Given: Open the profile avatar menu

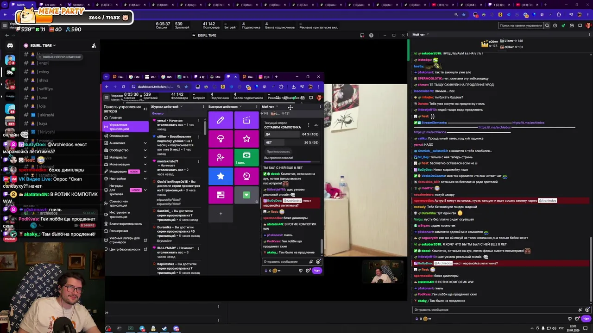Looking at the screenshot, I should [588, 26].
